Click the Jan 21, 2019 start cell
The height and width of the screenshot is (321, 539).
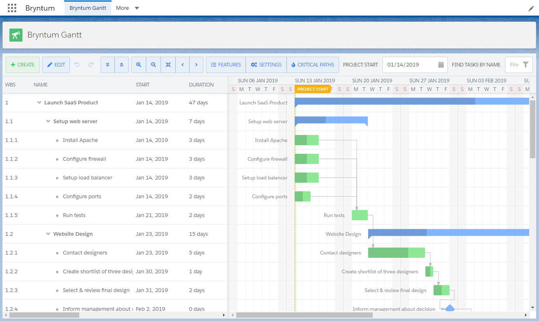[159, 215]
